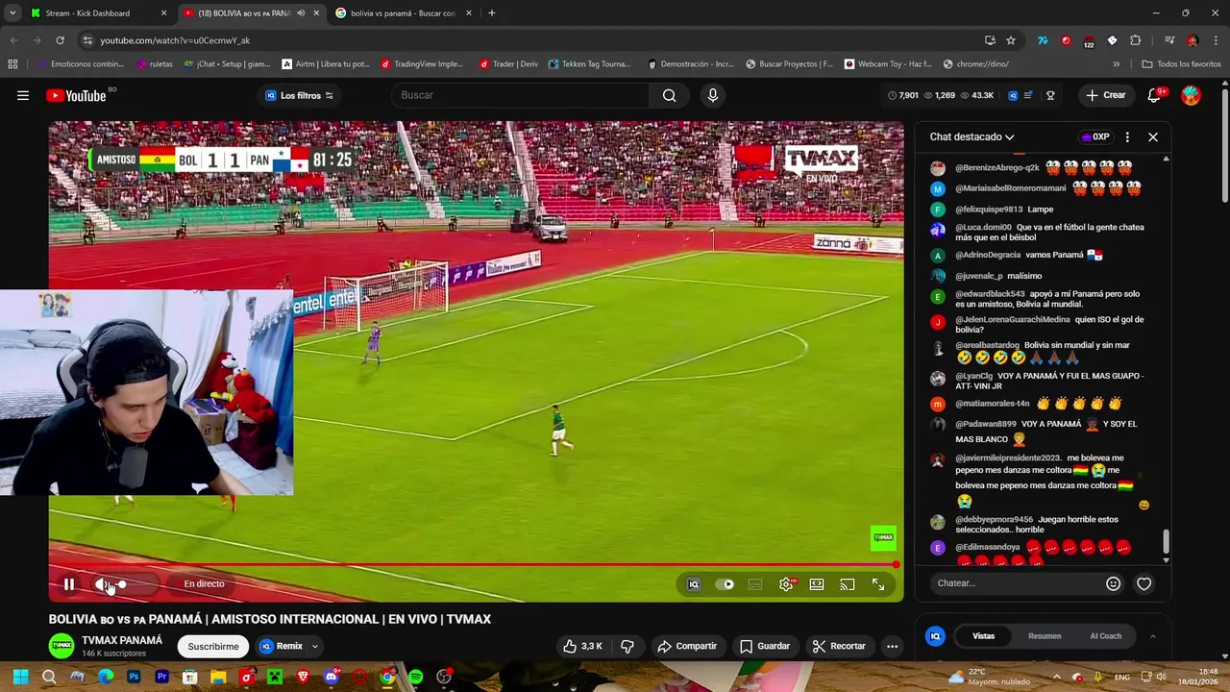
Task: Expand the Remix dropdown arrow
Action: 314,647
